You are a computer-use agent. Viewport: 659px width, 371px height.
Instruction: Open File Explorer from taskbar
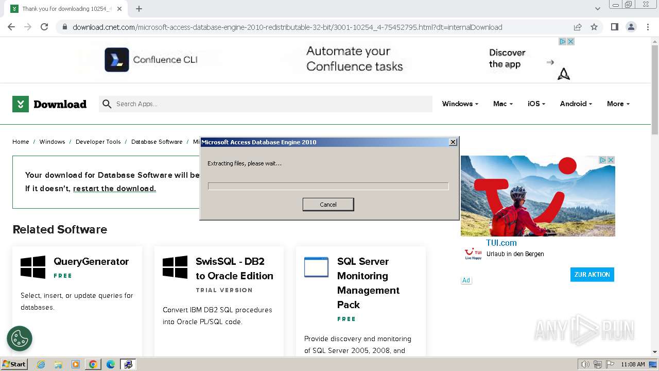[58, 364]
